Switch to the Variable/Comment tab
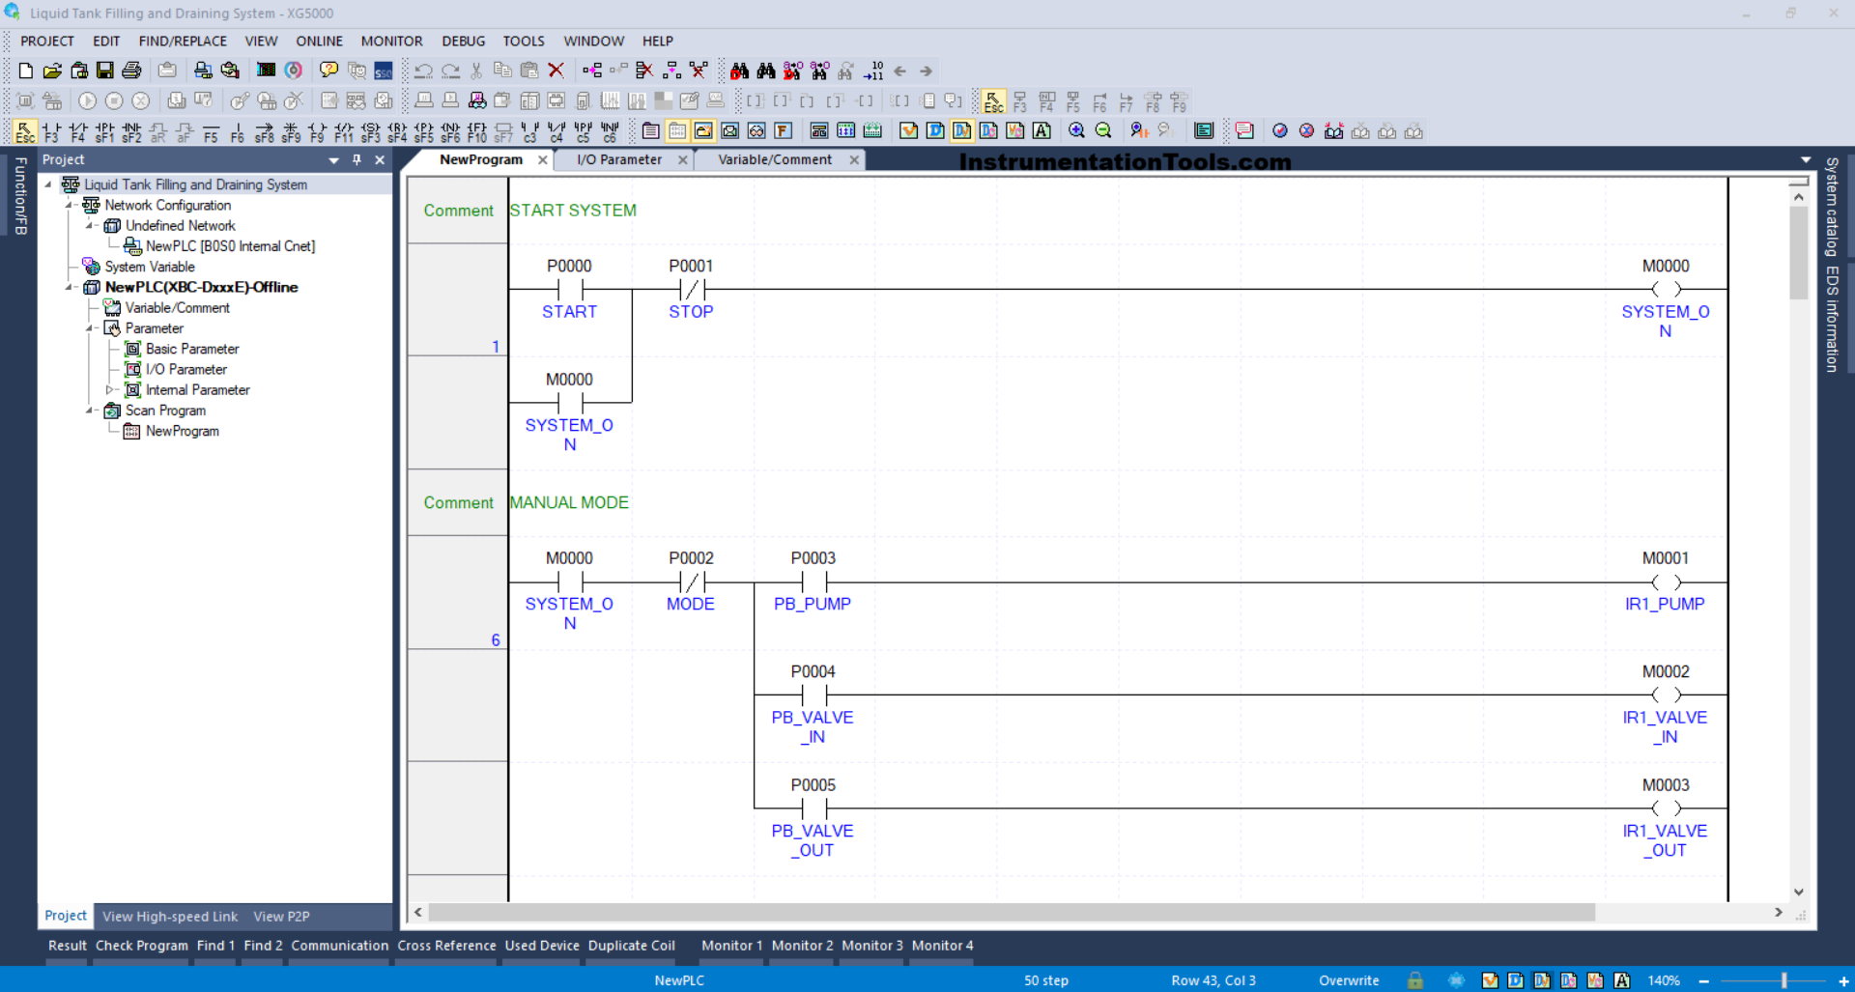 coord(774,160)
